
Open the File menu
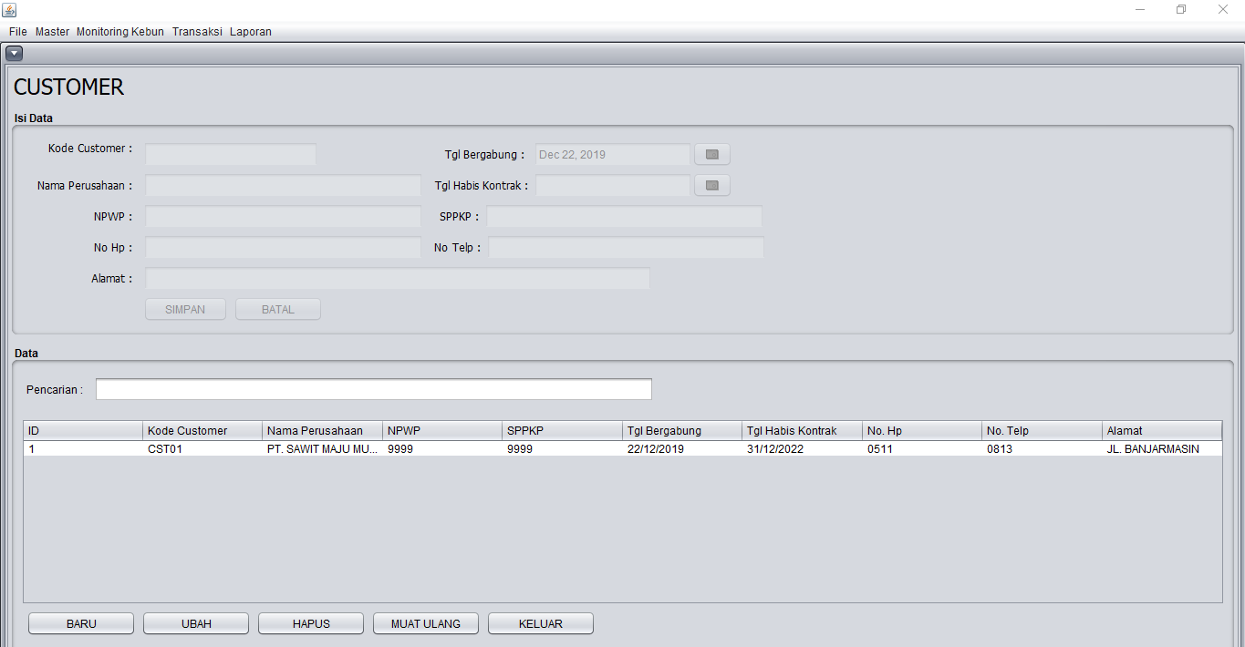click(x=18, y=32)
